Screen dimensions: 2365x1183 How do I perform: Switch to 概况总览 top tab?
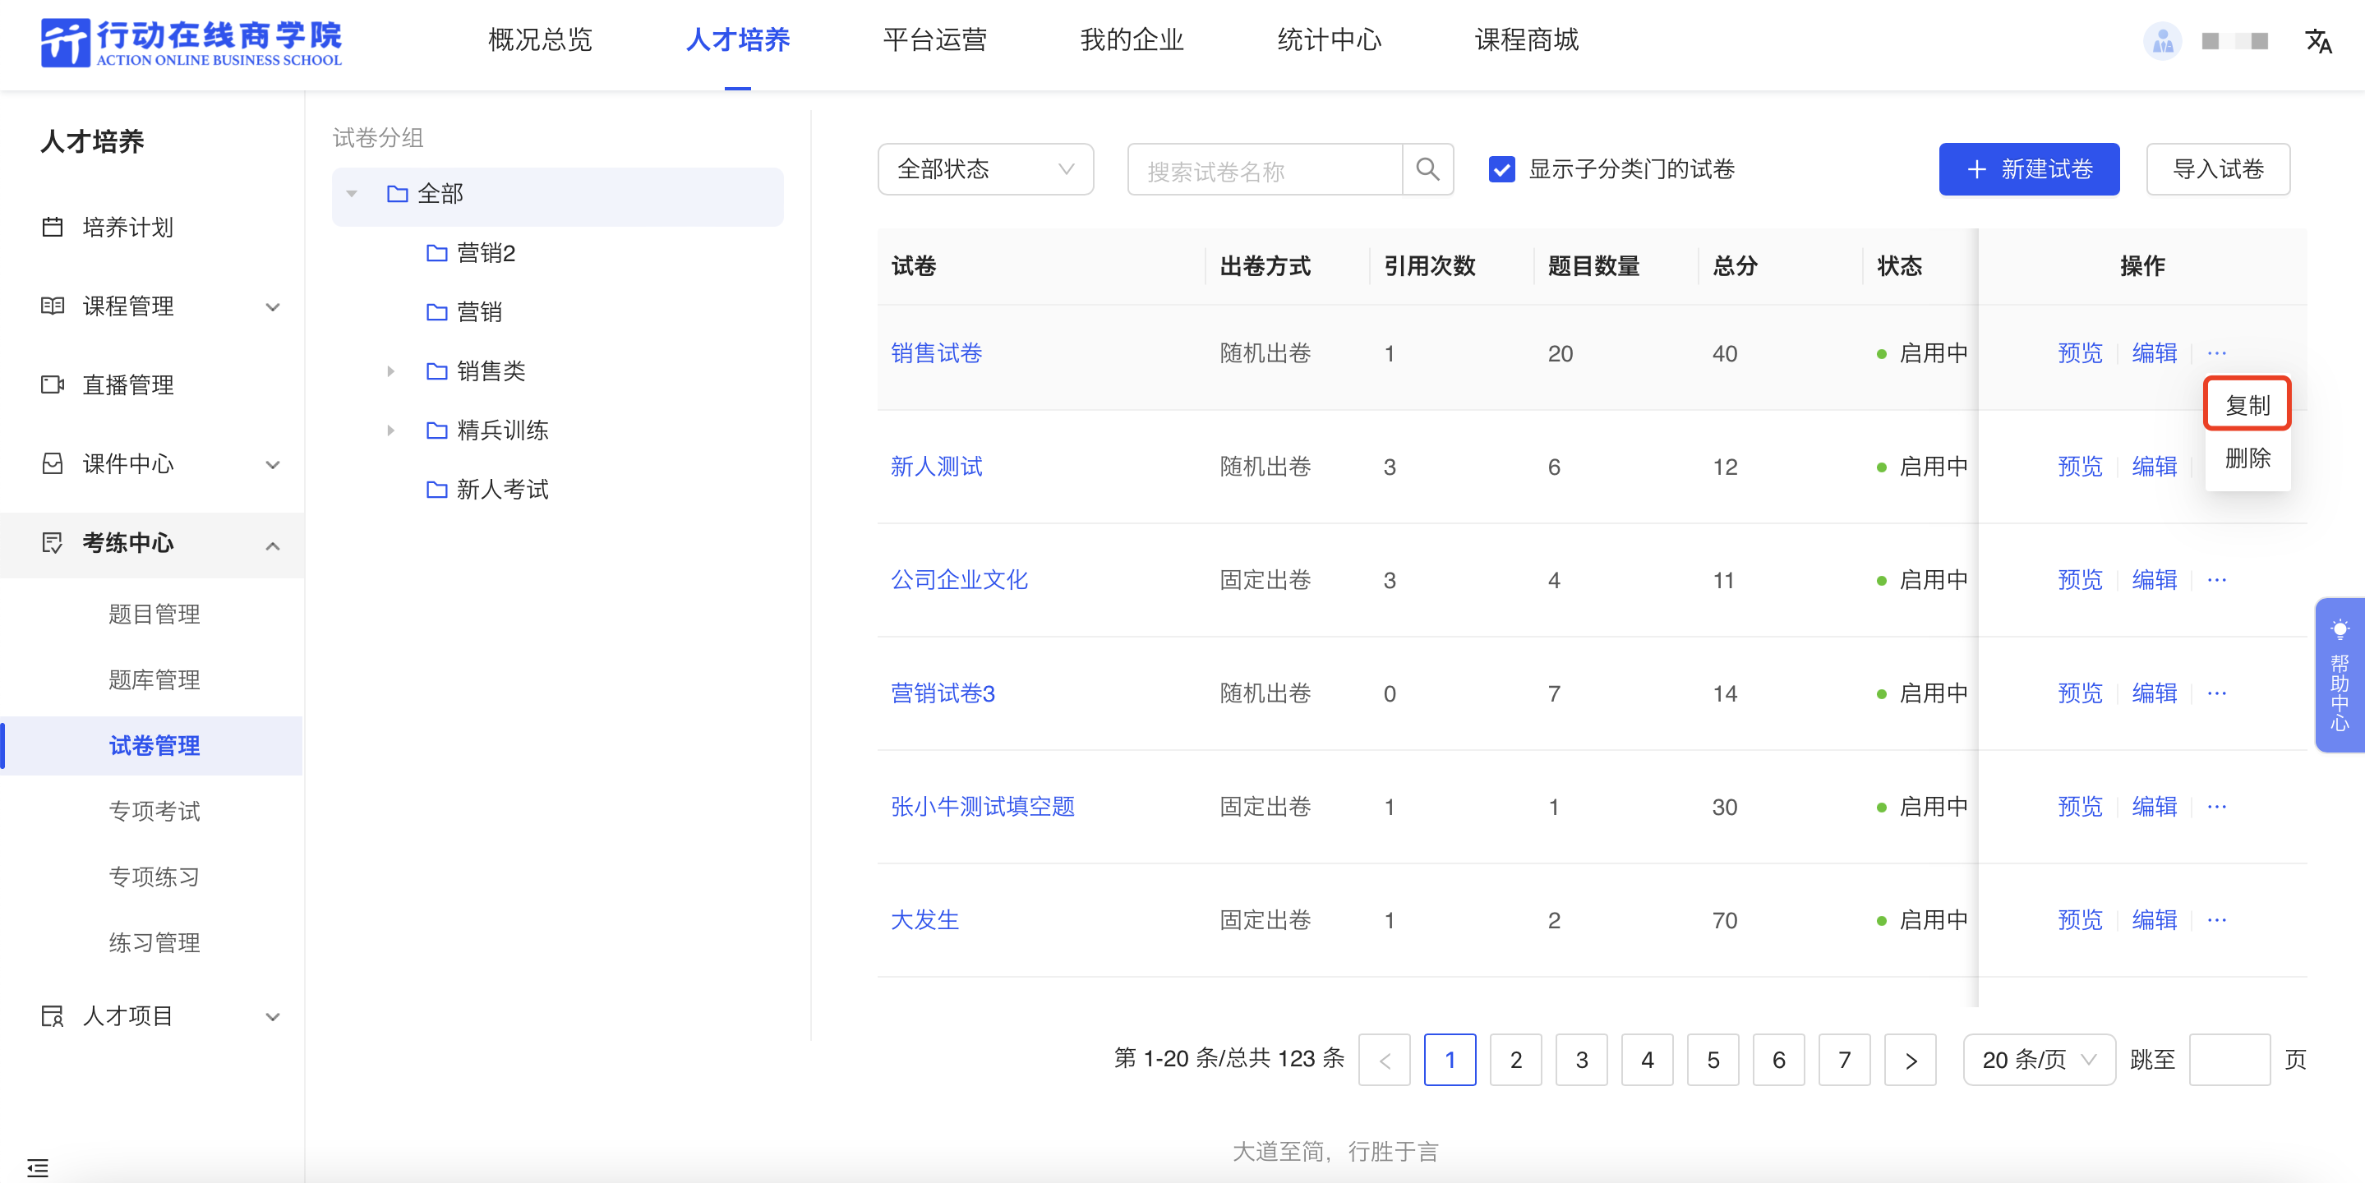[540, 39]
